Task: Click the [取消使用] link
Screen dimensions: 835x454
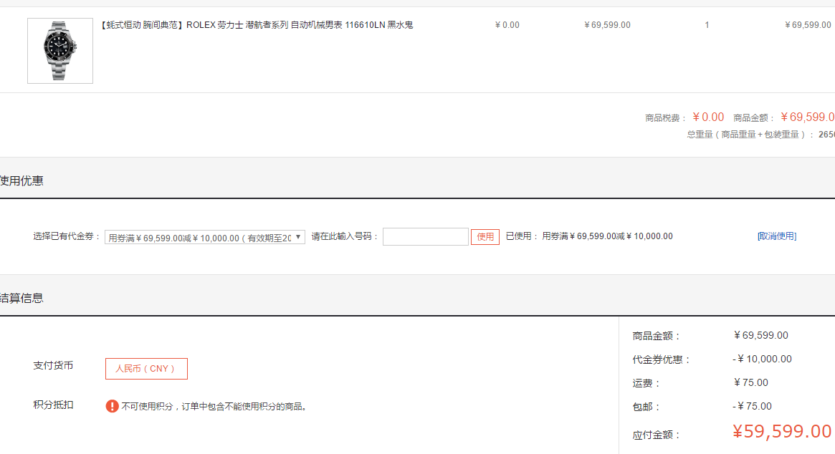Action: tap(777, 236)
